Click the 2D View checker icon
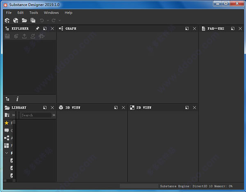Viewport: 246px width, 192px height. click(132, 107)
